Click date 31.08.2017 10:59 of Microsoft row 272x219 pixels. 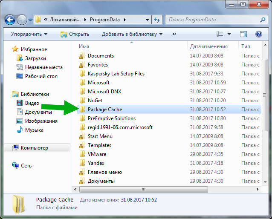(208, 83)
